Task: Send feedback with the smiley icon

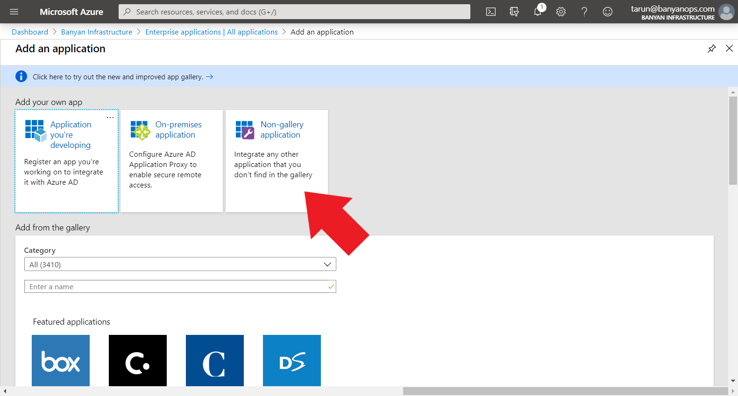Action: 608,12
